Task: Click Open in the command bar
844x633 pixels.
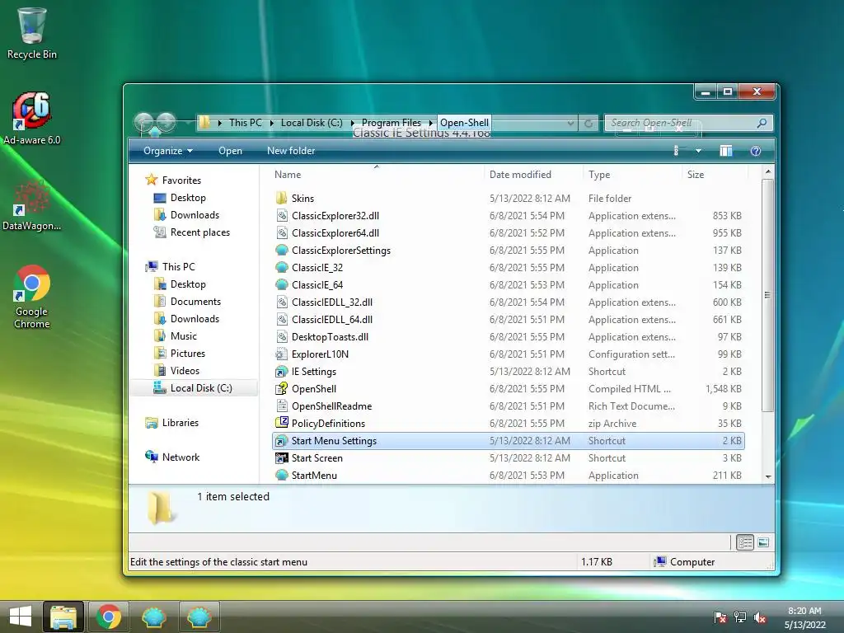Action: (x=231, y=151)
